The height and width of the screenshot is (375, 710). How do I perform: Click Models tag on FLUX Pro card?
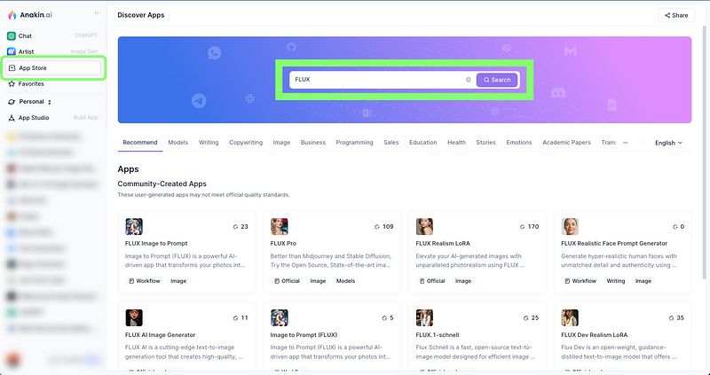[345, 281]
